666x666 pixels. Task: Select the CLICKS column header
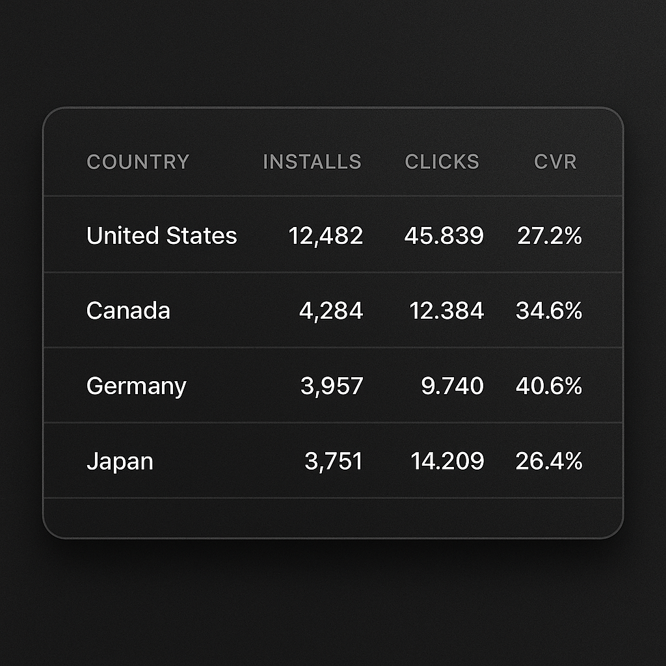[442, 162]
